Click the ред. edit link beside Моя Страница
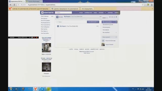 tap(52, 16)
